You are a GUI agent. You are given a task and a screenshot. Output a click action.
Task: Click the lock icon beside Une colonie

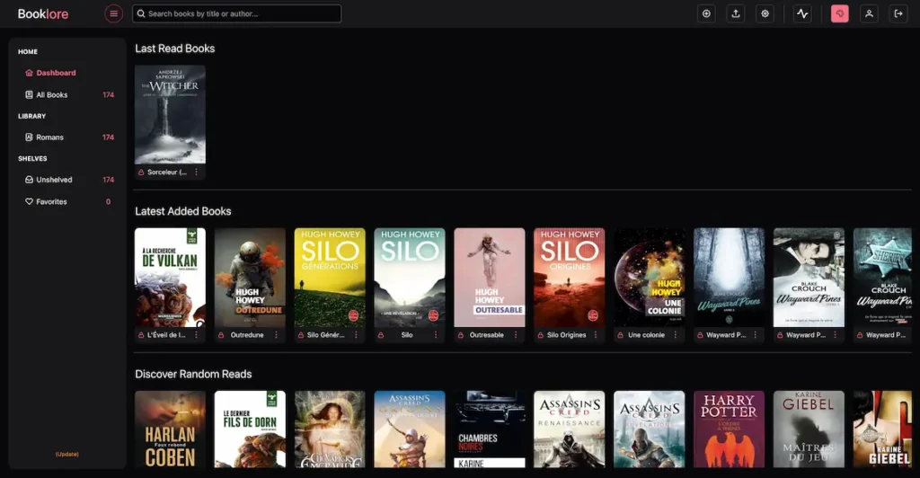point(620,335)
